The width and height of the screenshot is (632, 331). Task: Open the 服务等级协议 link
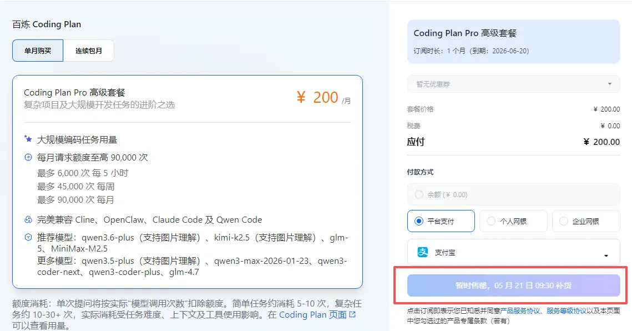[567, 311]
